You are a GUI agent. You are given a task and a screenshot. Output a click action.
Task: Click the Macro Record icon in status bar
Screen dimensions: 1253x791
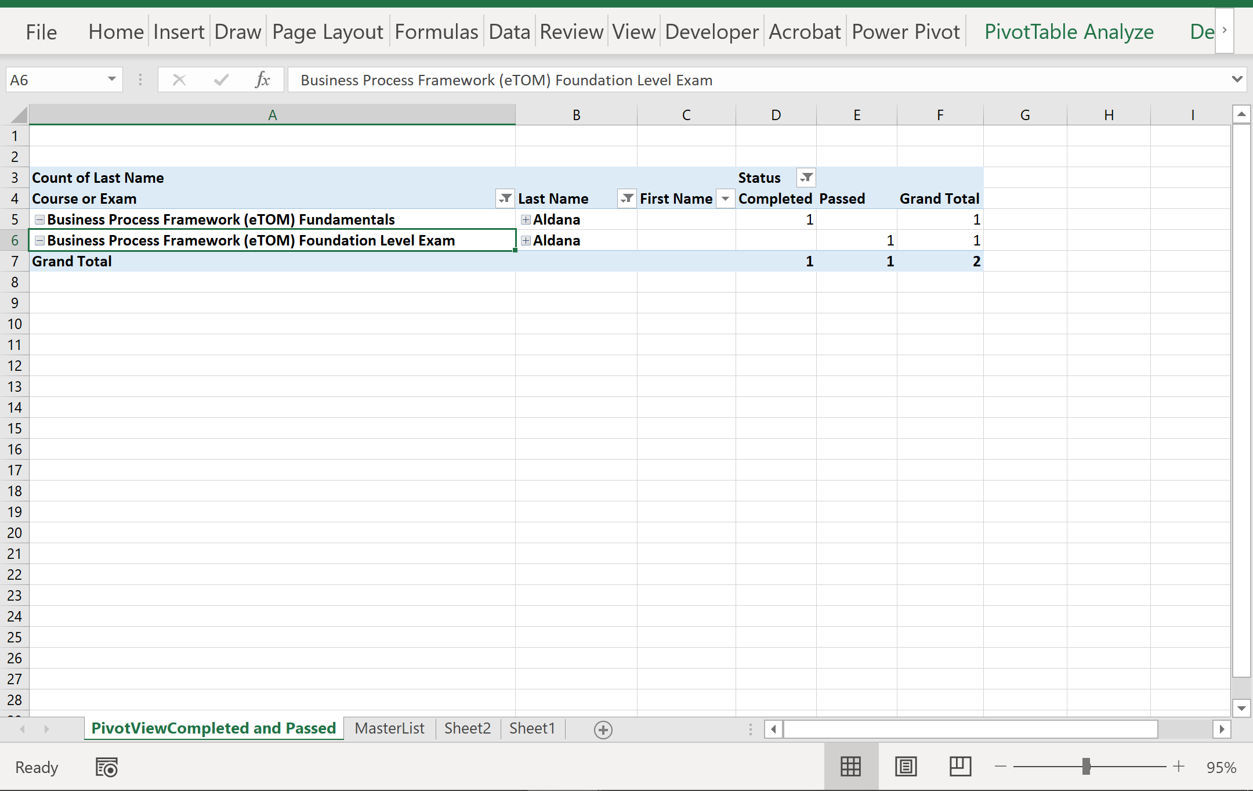[x=107, y=767]
